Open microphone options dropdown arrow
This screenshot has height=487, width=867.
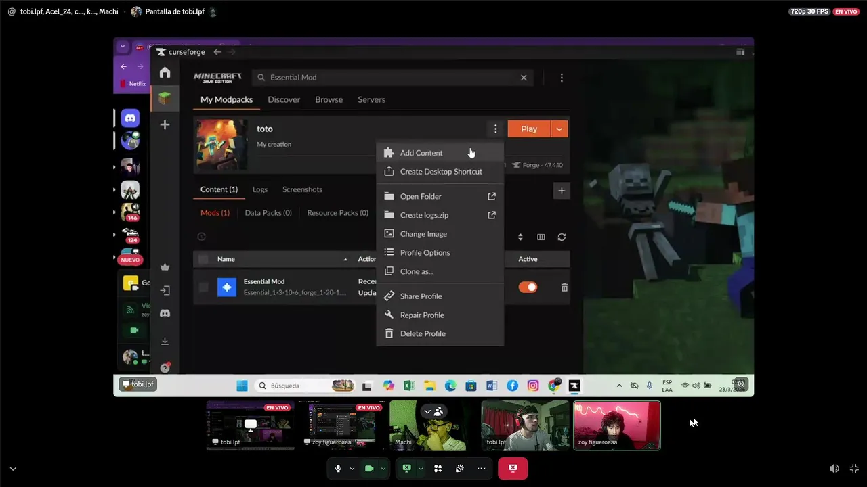(352, 469)
